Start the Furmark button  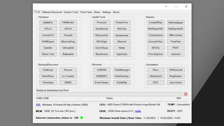68,35
